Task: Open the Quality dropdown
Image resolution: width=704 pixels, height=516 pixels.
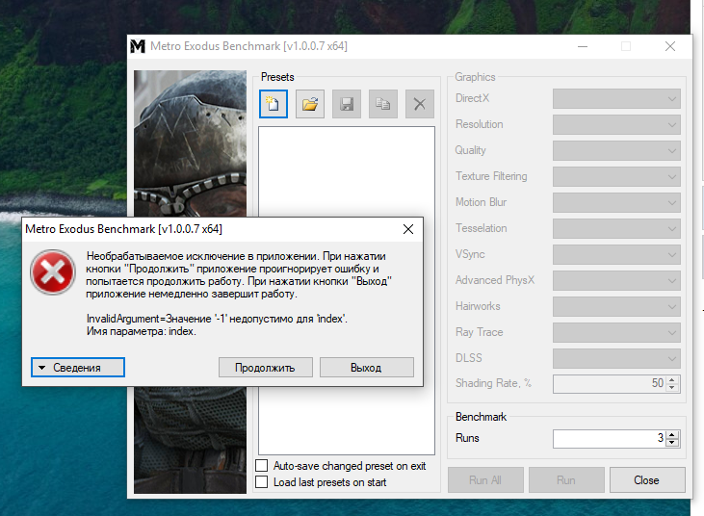Action: point(616,151)
